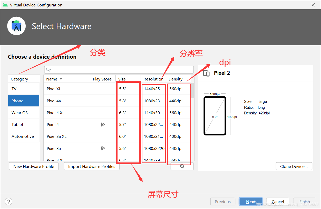
Task: Click the Android icon in title bar
Action: (x=5, y=5)
